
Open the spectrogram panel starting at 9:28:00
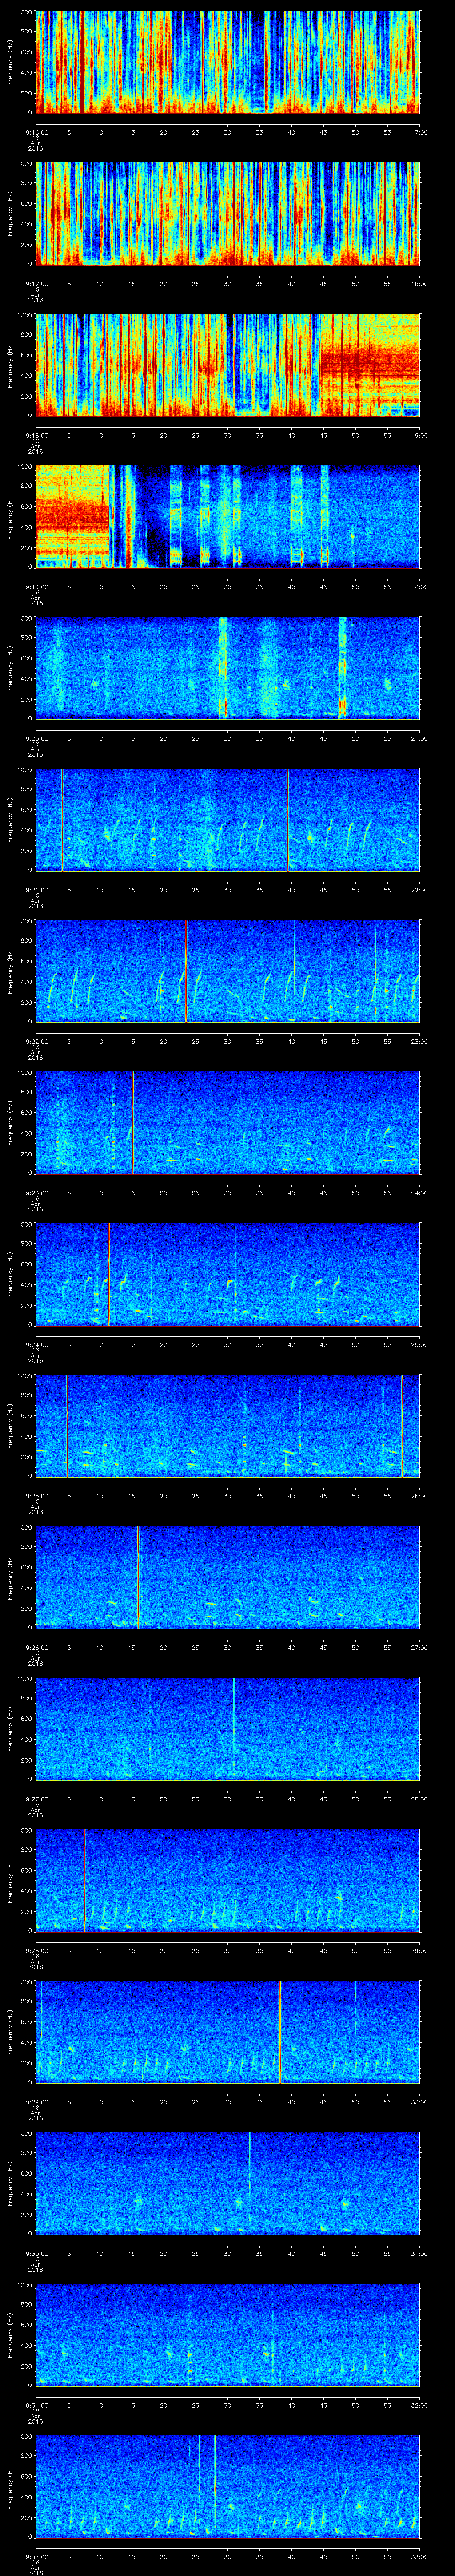[x=228, y=1880]
